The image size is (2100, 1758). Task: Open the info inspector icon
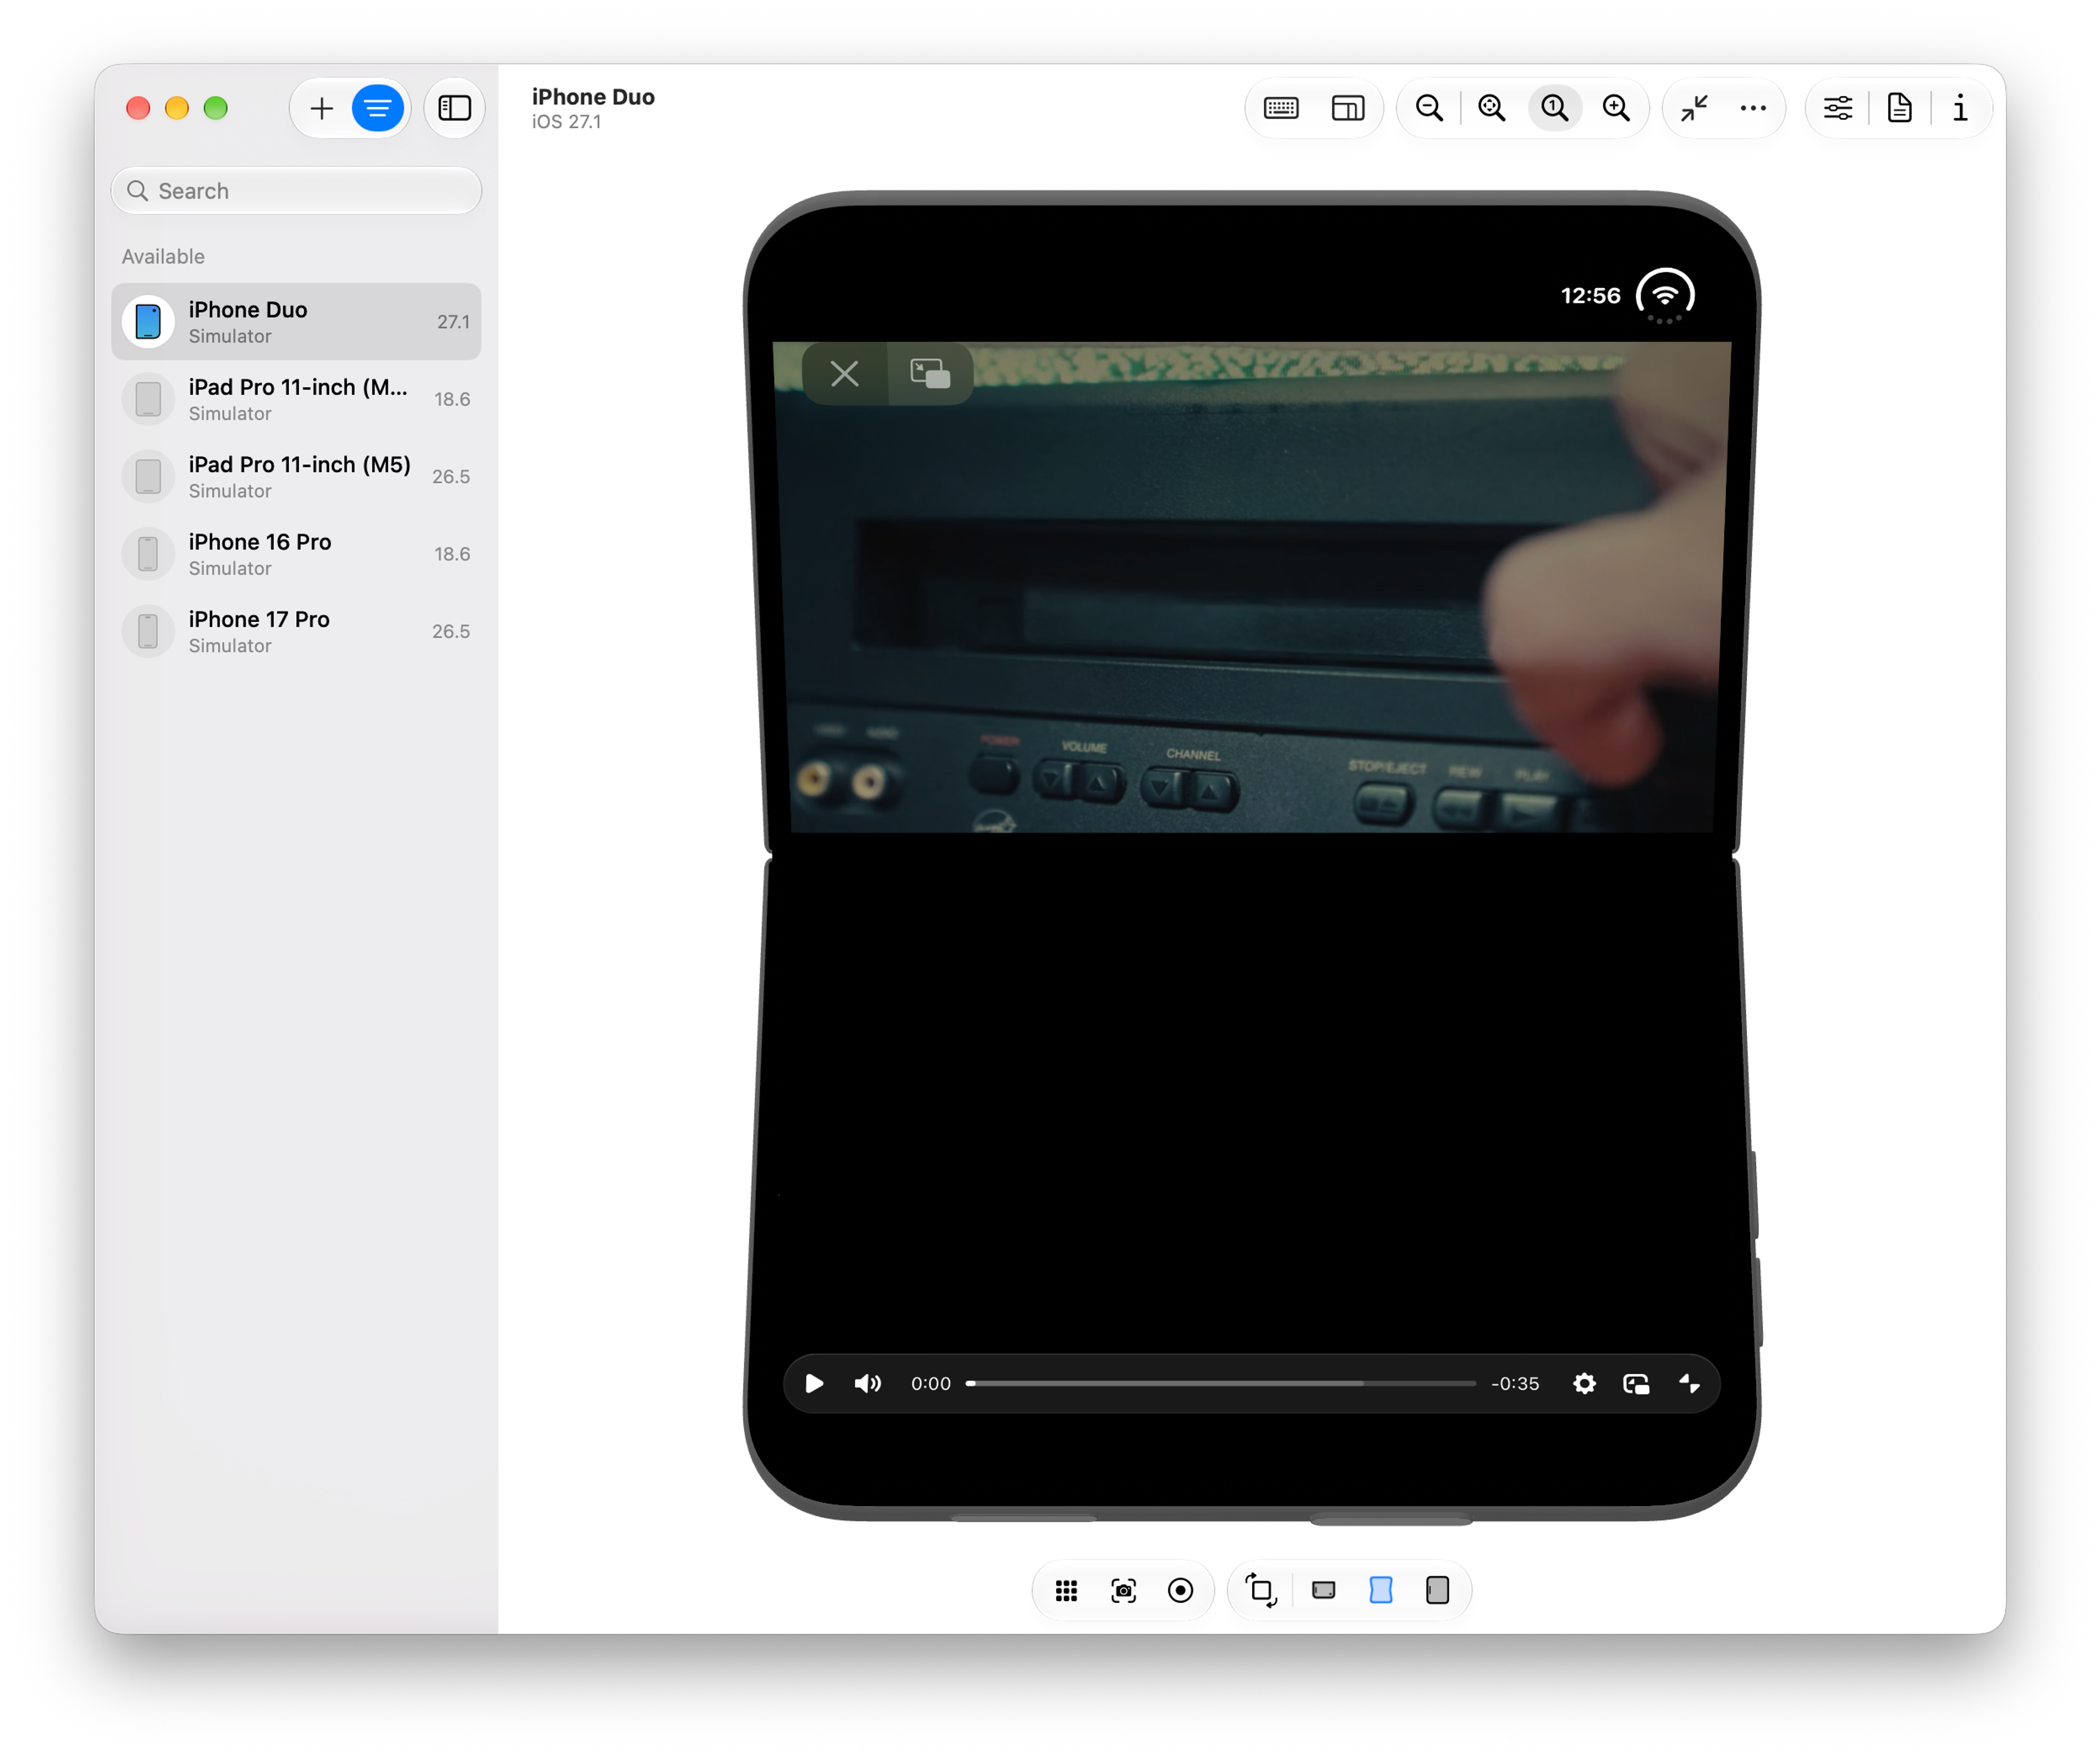(x=1960, y=108)
